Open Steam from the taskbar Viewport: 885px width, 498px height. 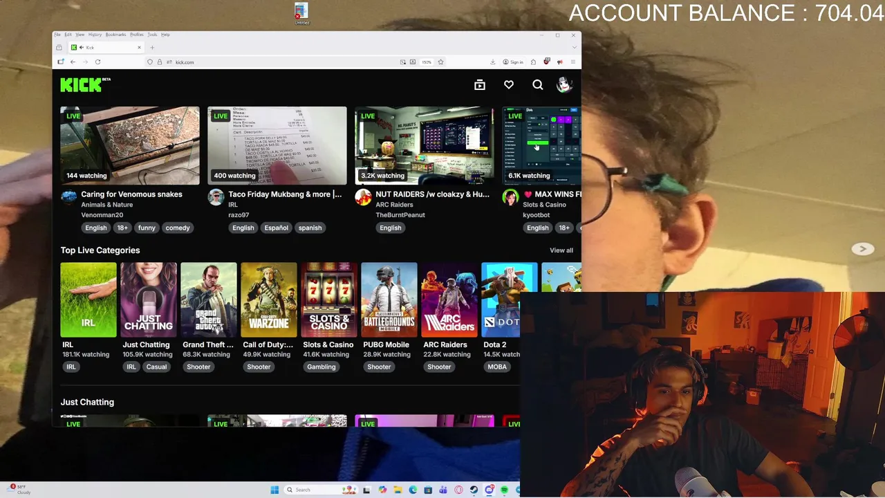pos(474,490)
